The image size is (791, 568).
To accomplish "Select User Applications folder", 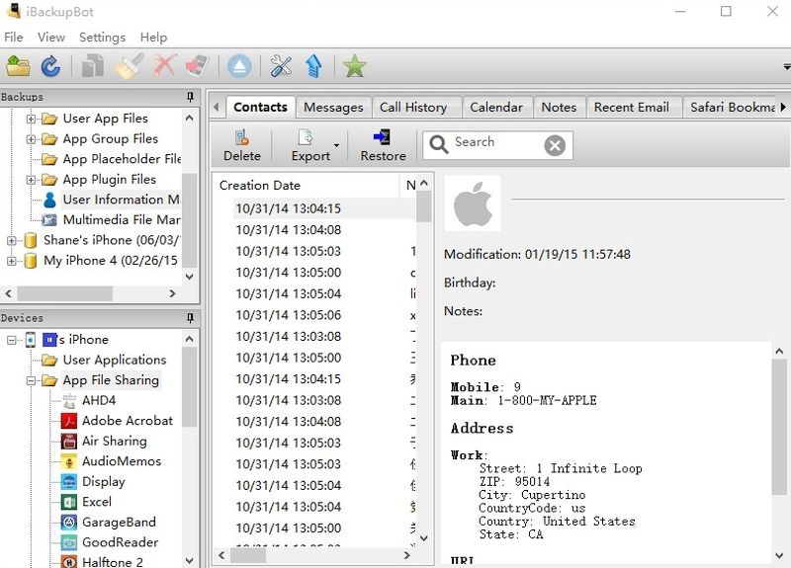I will 105,360.
